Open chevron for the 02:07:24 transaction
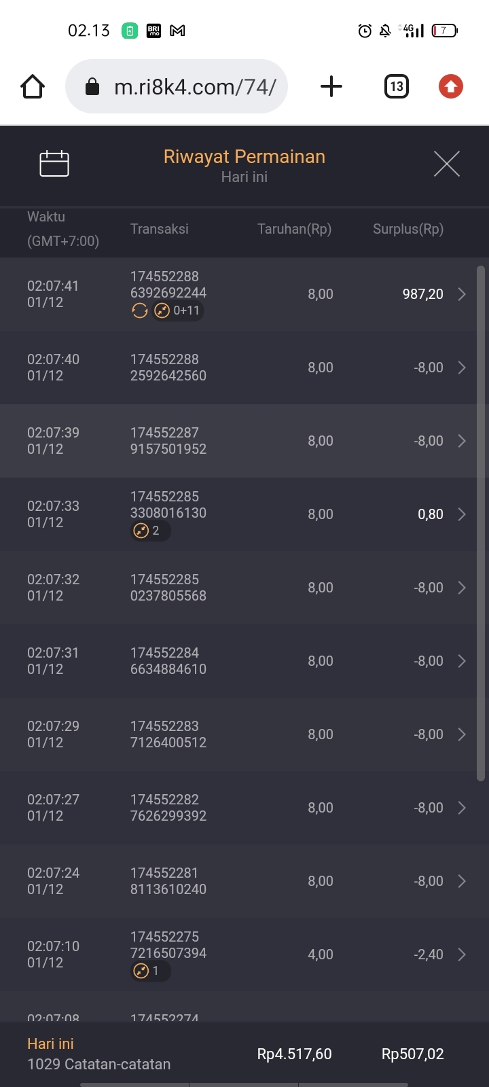Viewport: 489px width, 1087px height. pos(462,881)
